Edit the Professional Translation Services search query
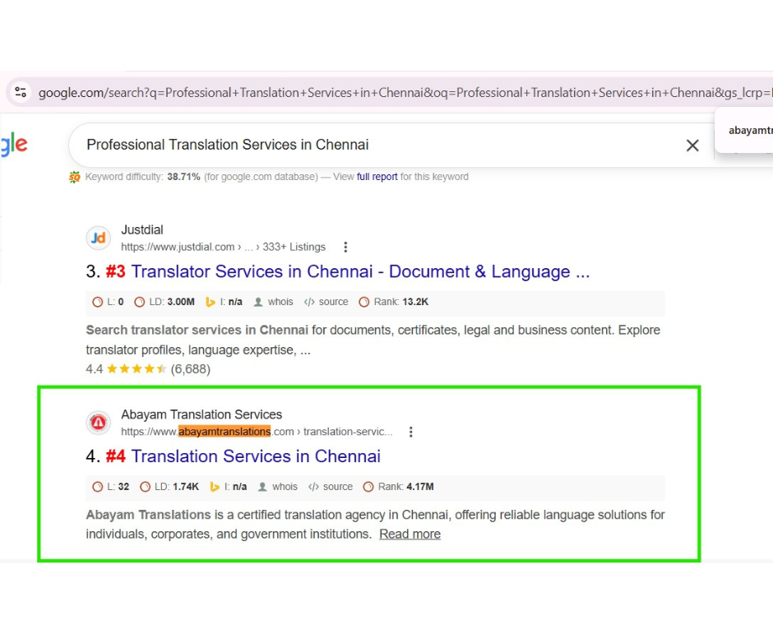This screenshot has width=773, height=634. pos(227,145)
